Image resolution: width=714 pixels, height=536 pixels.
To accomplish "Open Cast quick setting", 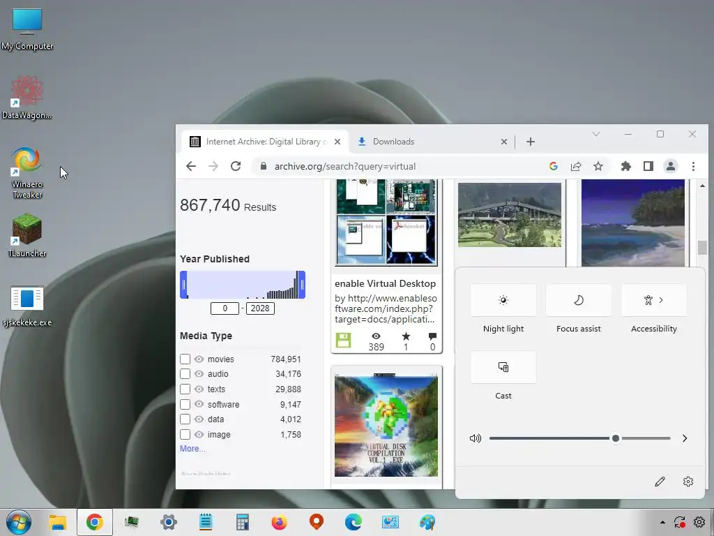I will [503, 367].
